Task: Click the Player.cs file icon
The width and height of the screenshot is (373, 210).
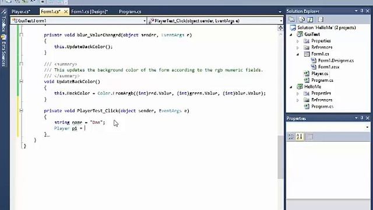Action: (307, 73)
